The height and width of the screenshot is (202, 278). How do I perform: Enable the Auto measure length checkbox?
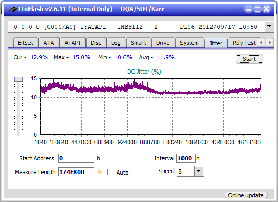tap(110, 172)
